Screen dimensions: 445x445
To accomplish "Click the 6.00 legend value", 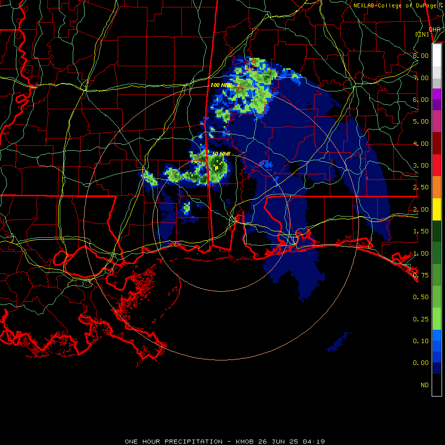I will coord(421,99).
